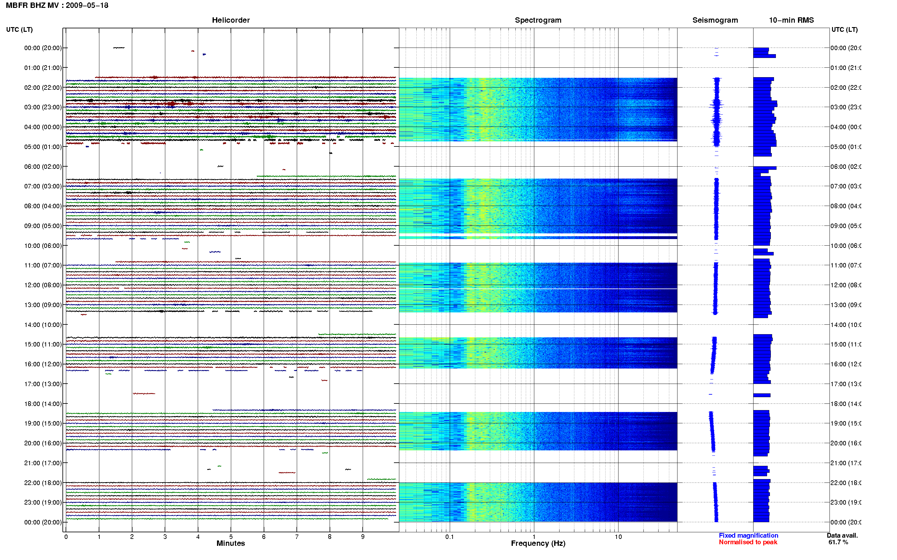Click the "7" tick on the Minutes axis

297,537
